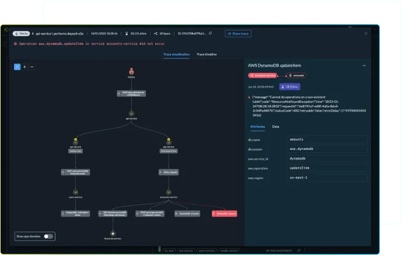The height and width of the screenshot is (255, 402).
Task: Click the 18.52ms duration badge
Action: 290,87
